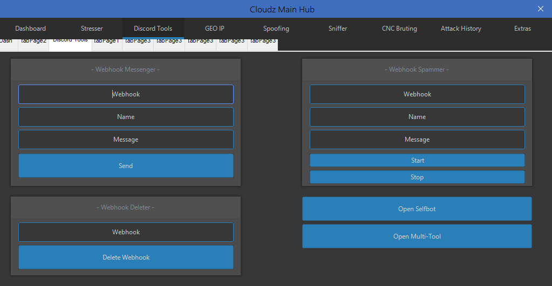
Task: View the Attack History tab
Action: [461, 29]
